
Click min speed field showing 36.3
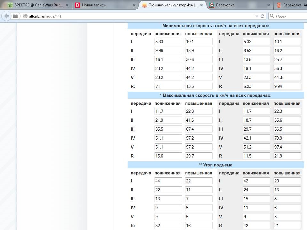[287, 68]
